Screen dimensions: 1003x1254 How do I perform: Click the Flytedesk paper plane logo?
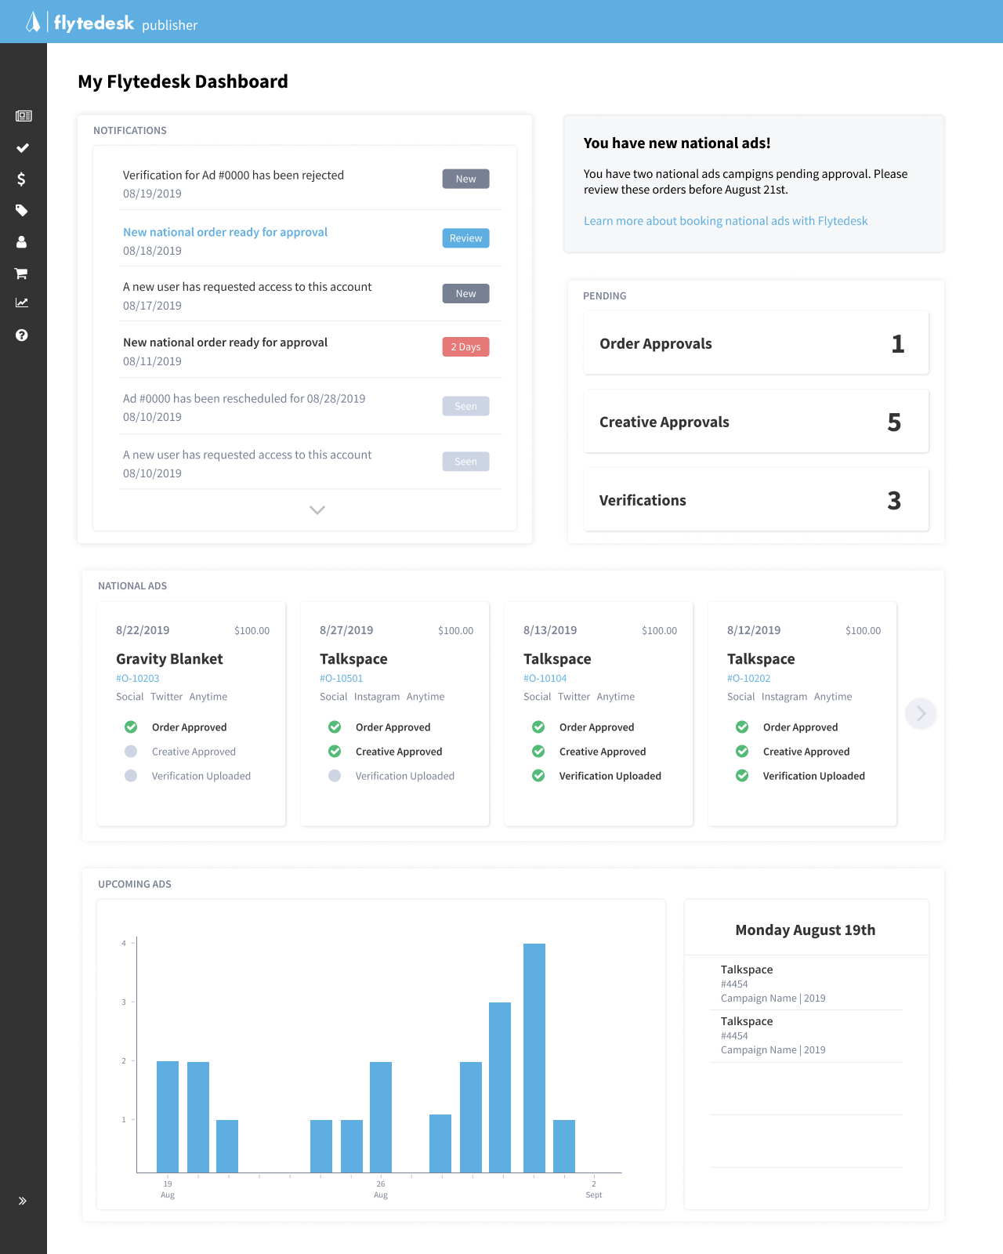(x=33, y=22)
